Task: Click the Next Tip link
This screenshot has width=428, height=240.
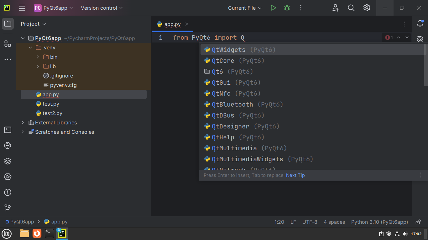Action: [x=295, y=175]
